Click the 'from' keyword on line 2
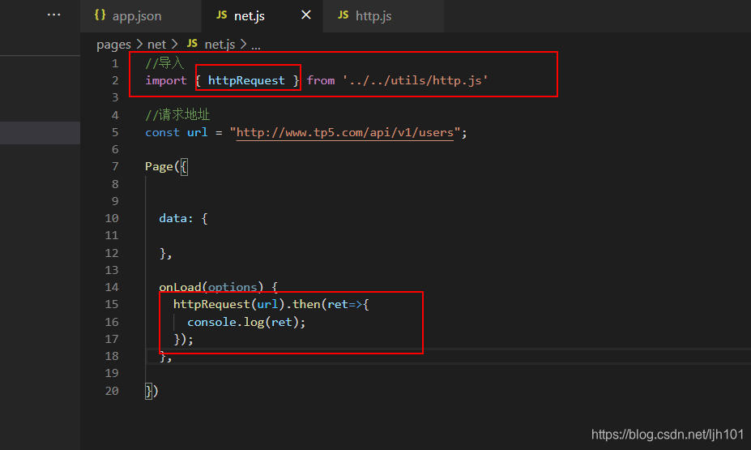Image resolution: width=751 pixels, height=450 pixels. tap(321, 80)
